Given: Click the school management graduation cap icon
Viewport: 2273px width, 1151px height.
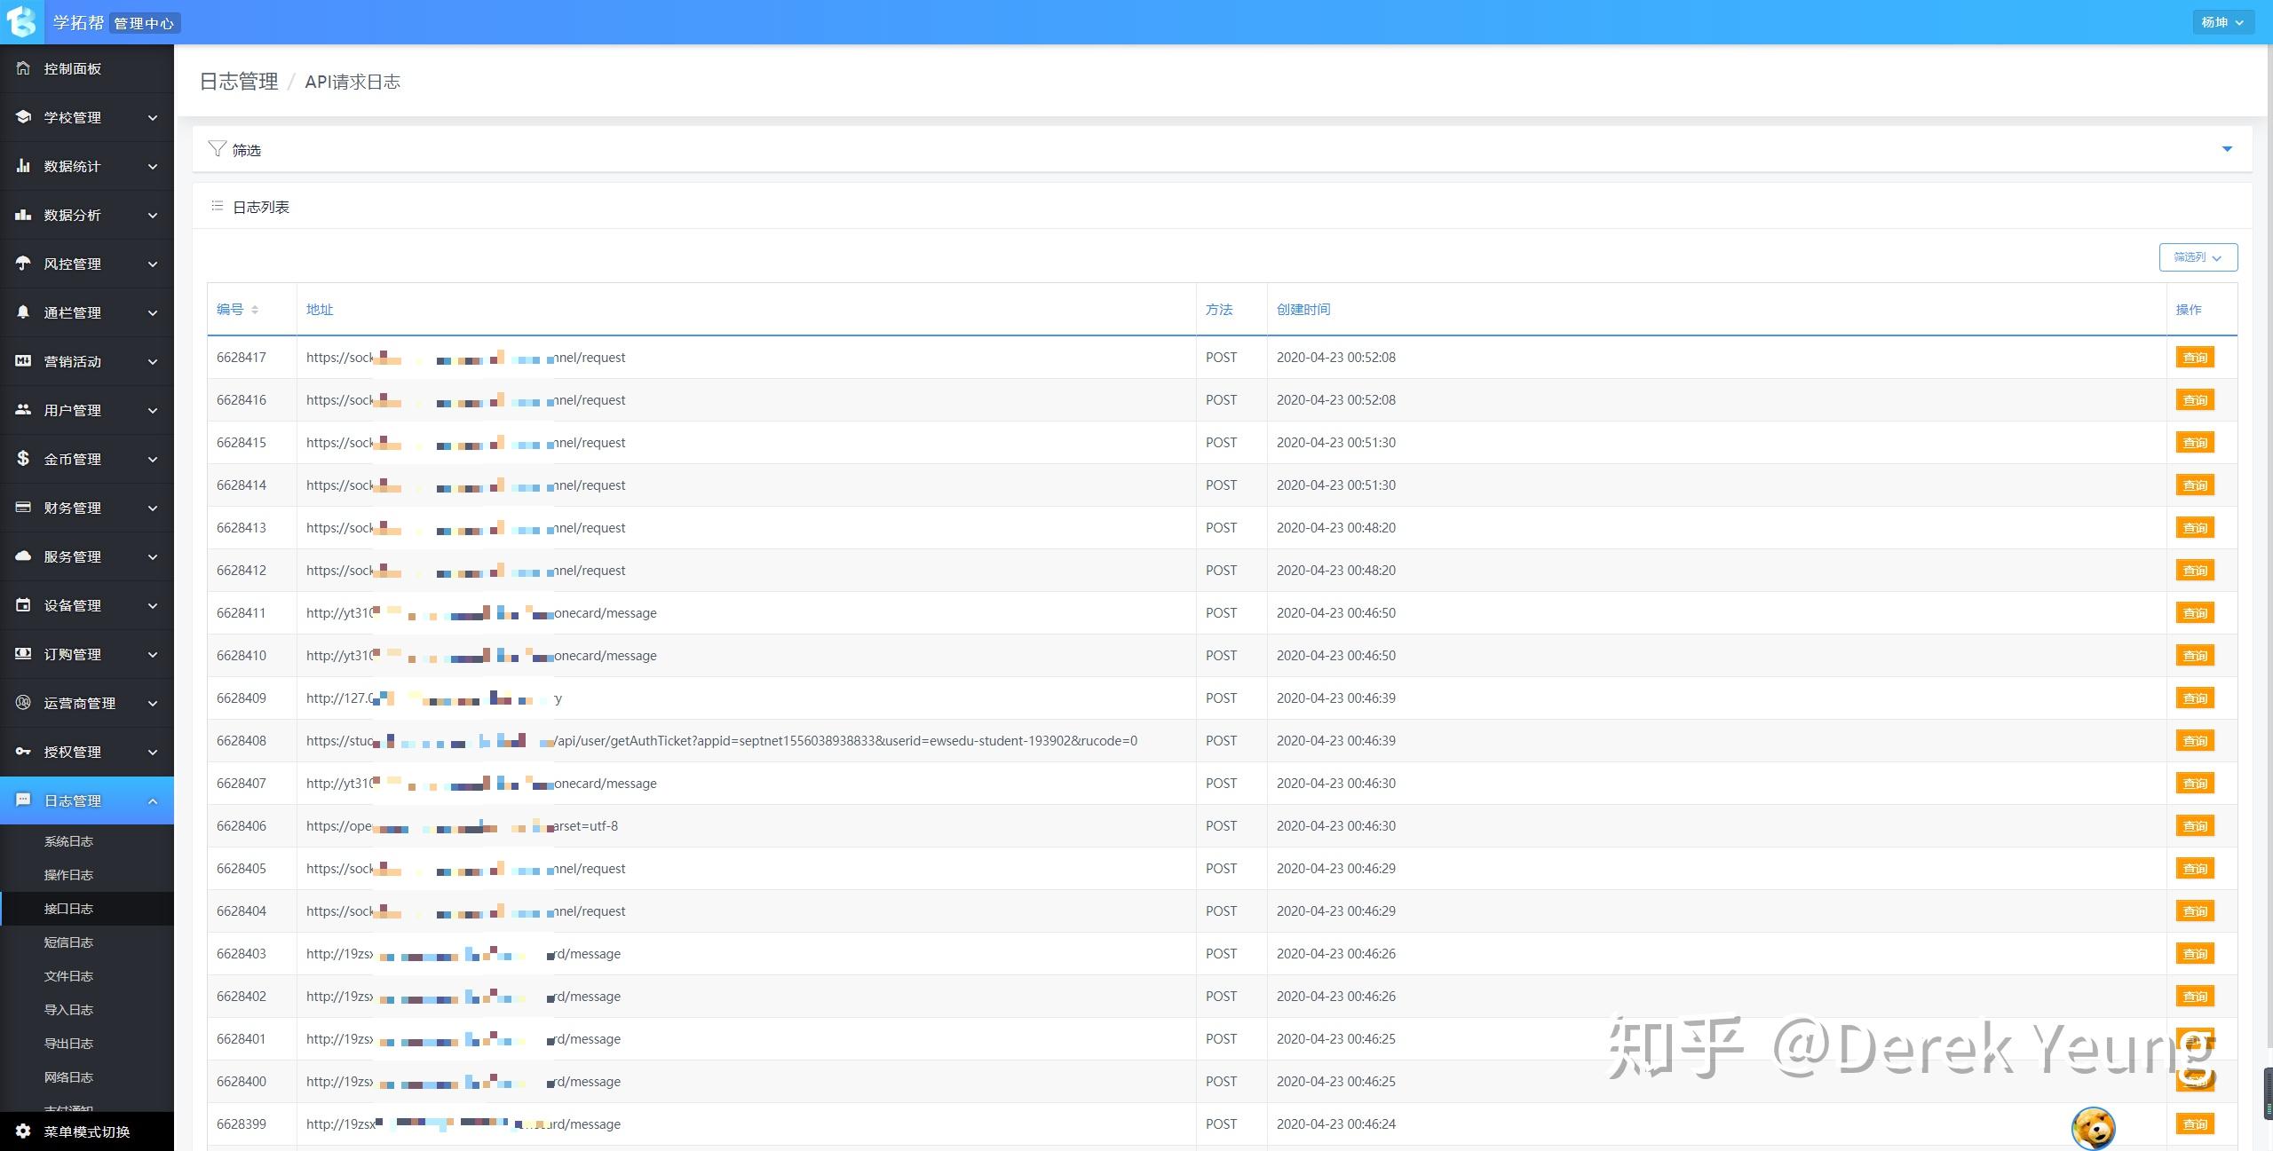Looking at the screenshot, I should coord(23,117).
